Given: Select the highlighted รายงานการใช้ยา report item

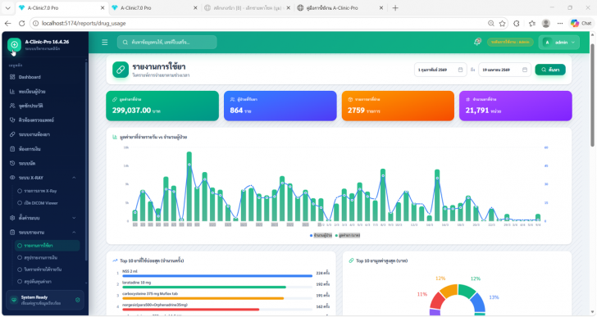Looking at the screenshot, I should pyautogui.click(x=48, y=246).
